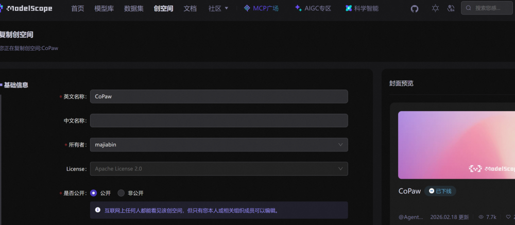Click the 封面预览 heading

(x=401, y=83)
